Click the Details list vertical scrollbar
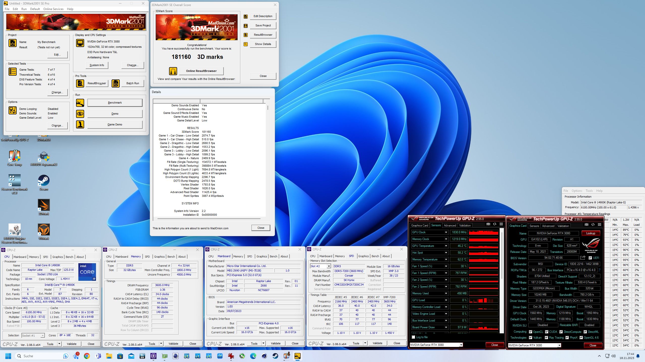The height and width of the screenshot is (362, 645). [x=268, y=160]
